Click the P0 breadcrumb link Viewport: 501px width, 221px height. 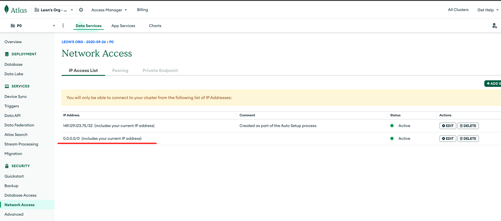pos(111,42)
